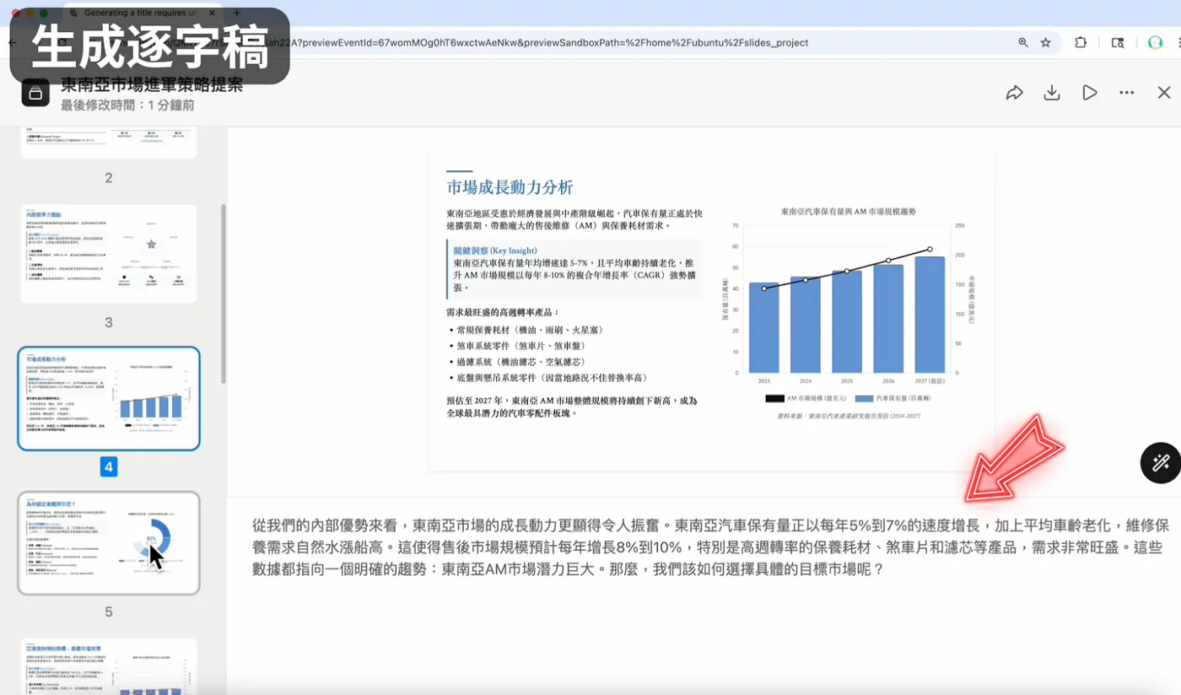This screenshot has height=695, width=1181.
Task: Select slide 2 thumbnail in the sidebar
Action: 109,143
